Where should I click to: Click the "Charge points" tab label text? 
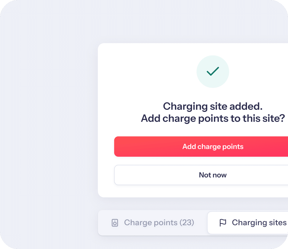tap(151, 222)
